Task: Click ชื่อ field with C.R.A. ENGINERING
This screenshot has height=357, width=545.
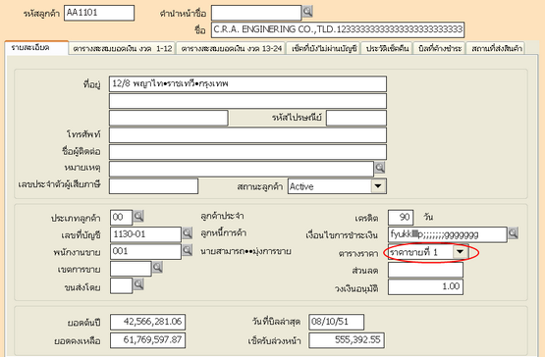Action: pos(338,29)
